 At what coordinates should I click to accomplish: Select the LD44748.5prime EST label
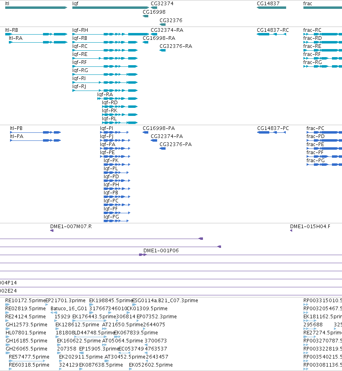pos(94,333)
